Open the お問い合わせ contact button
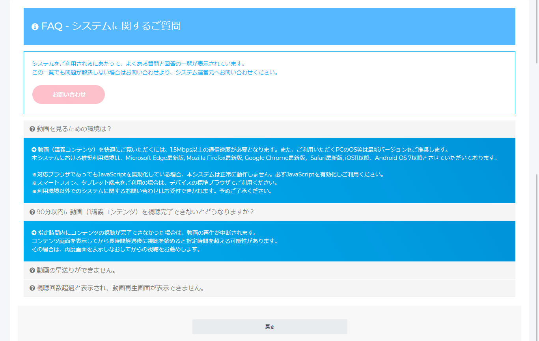Viewport: 539px width, 341px height. click(69, 95)
